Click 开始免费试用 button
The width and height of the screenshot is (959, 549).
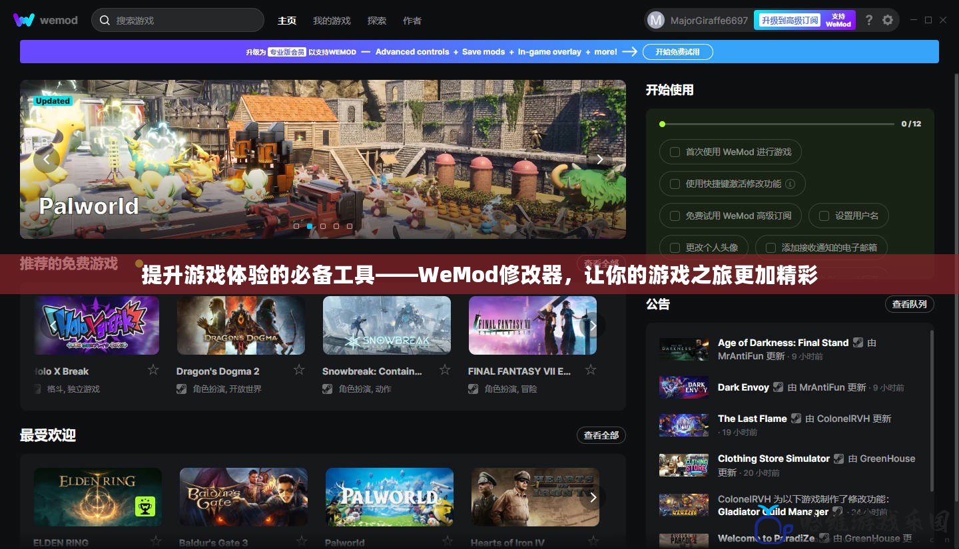(677, 52)
